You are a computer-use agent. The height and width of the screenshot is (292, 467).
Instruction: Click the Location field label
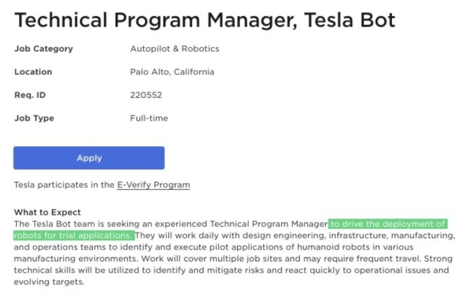click(33, 72)
